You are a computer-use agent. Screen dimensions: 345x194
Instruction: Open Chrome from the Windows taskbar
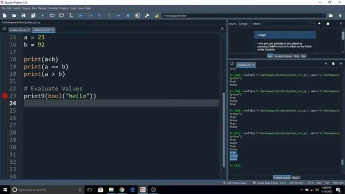pyautogui.click(x=122, y=190)
